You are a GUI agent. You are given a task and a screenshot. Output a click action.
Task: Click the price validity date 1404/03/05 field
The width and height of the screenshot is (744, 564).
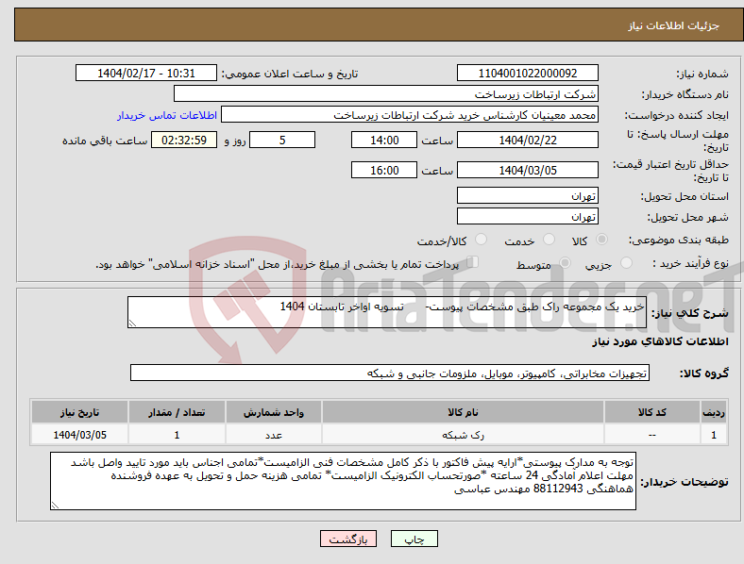click(x=527, y=170)
